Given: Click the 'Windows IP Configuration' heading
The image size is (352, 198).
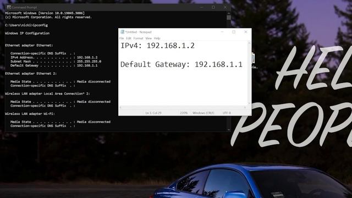Looking at the screenshot, I should click(27, 33).
